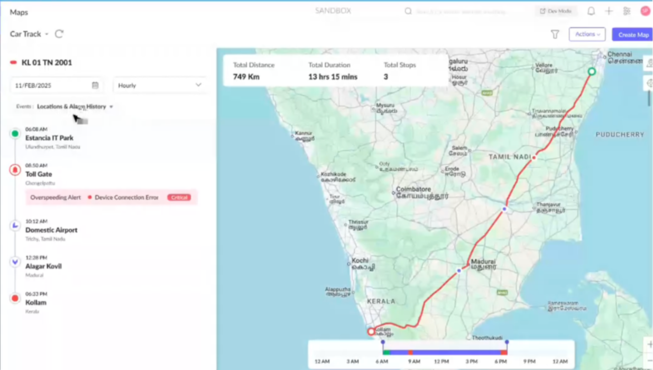Select the Domestic Airport entry
Screen dimensions: 653x370
coord(51,230)
